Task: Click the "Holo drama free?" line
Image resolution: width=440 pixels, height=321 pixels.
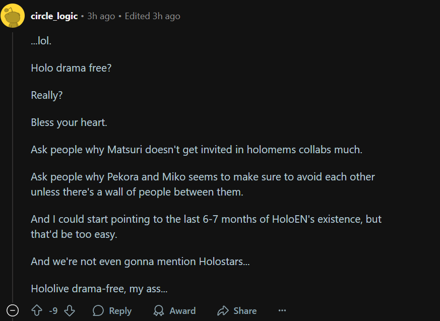Action: (x=71, y=68)
